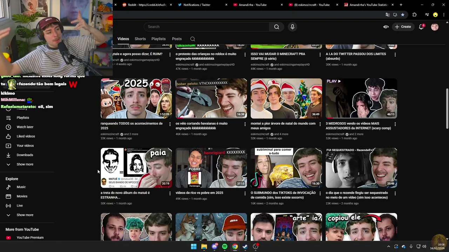
Task: Switch to the Videos tab
Action: pos(123,39)
